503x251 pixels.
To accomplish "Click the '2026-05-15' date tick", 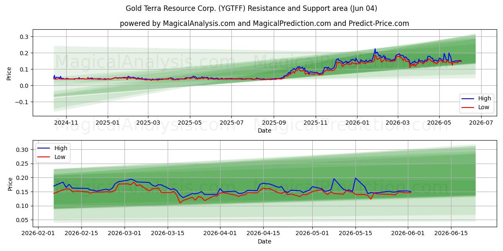I will [x=355, y=233].
